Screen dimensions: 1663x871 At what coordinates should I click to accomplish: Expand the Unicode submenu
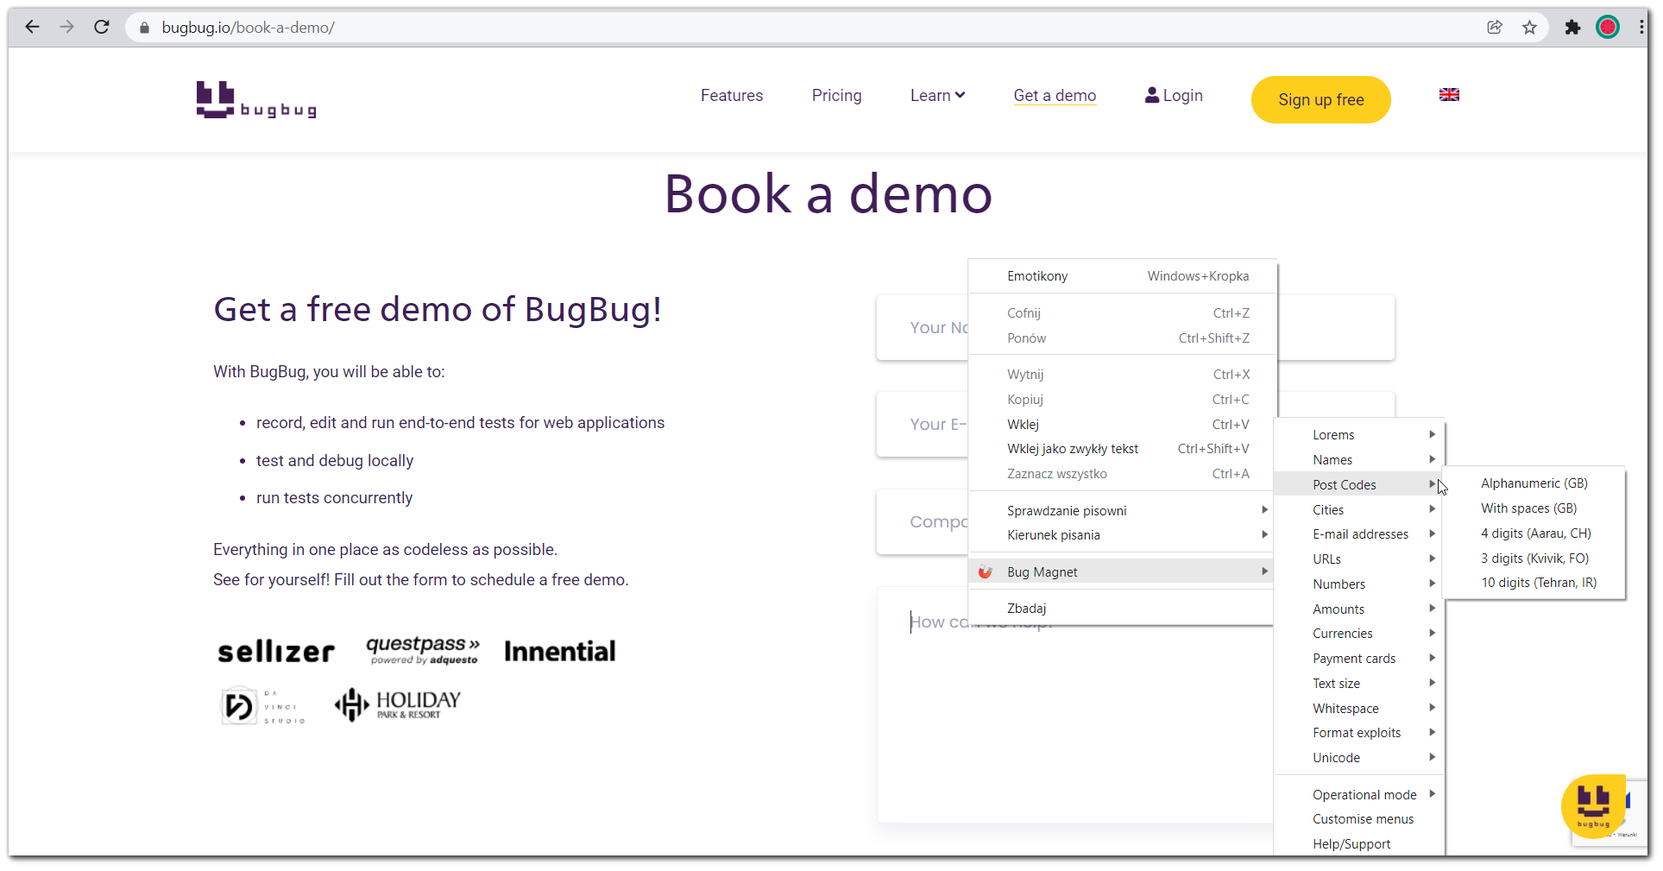[1359, 758]
